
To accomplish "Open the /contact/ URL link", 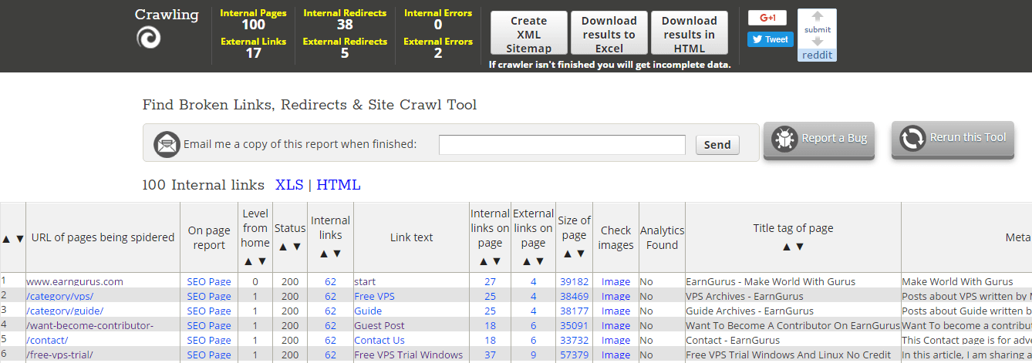I will pos(48,341).
